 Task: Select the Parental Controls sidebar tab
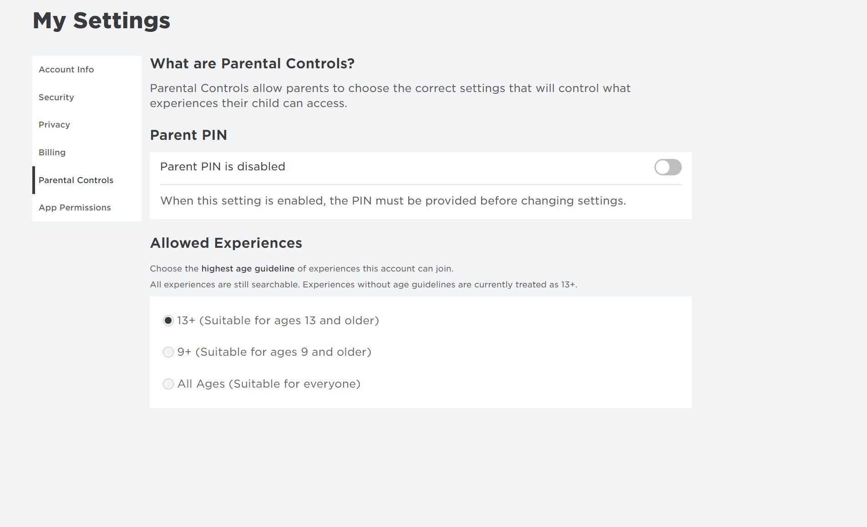[x=76, y=180]
